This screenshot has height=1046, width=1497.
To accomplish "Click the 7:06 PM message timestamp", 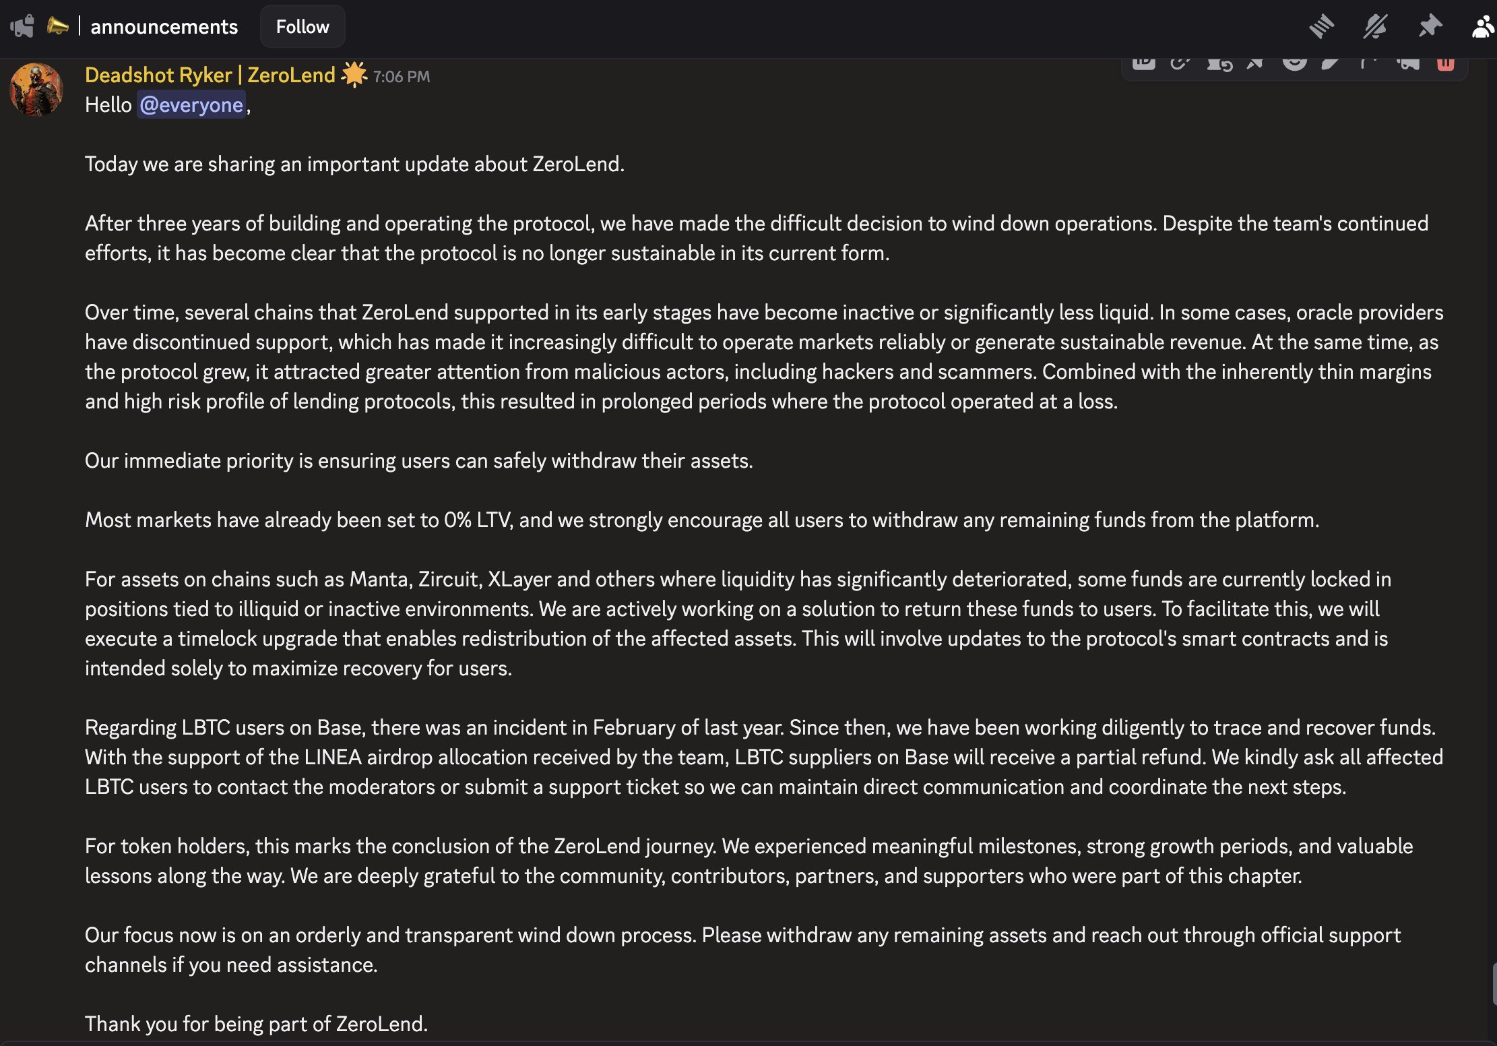I will click(x=402, y=76).
